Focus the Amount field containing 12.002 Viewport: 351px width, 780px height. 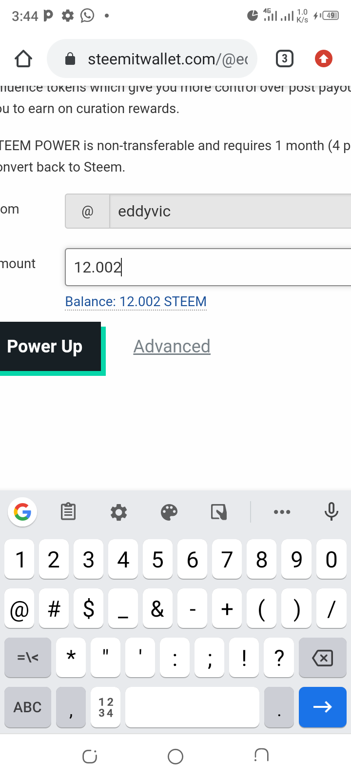(208, 267)
